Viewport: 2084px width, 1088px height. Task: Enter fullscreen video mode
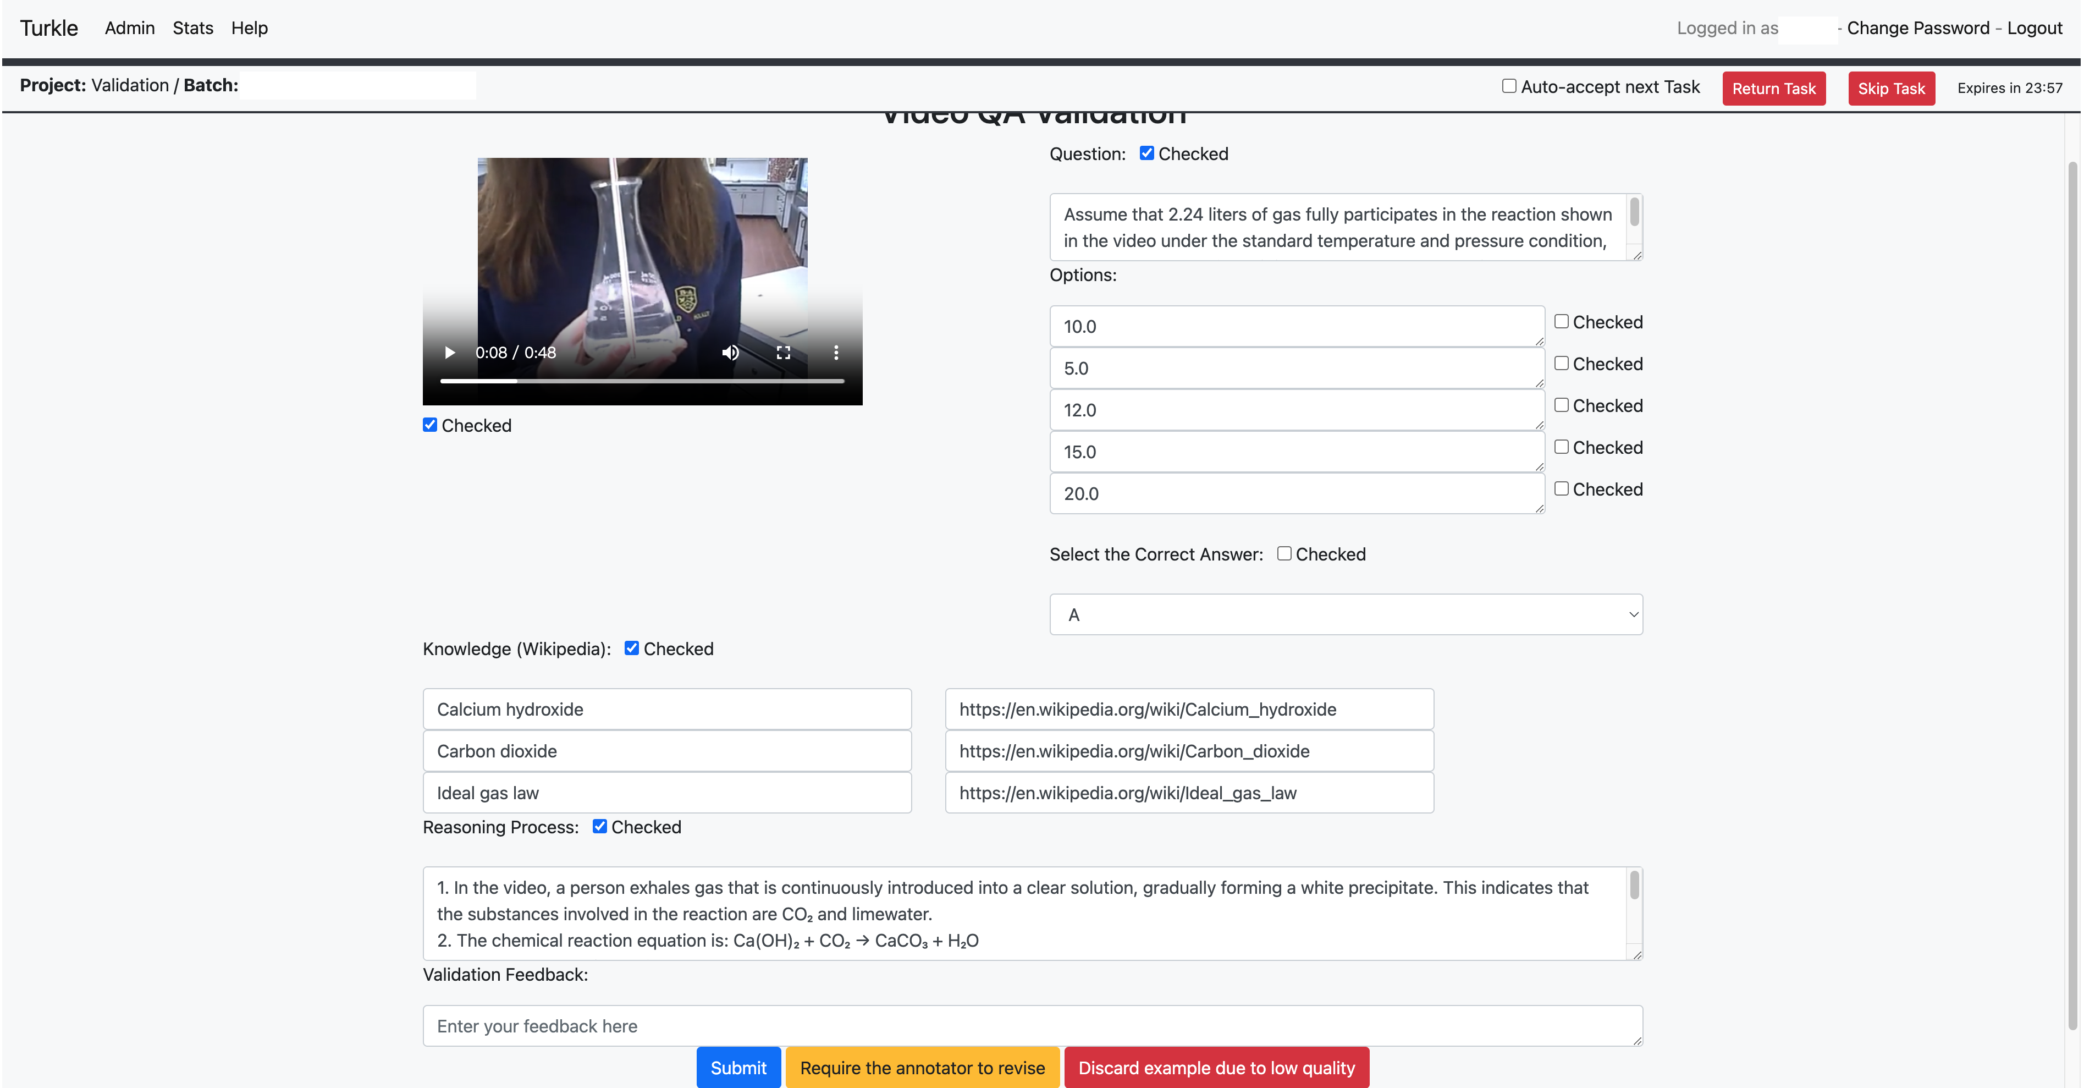tap(783, 352)
